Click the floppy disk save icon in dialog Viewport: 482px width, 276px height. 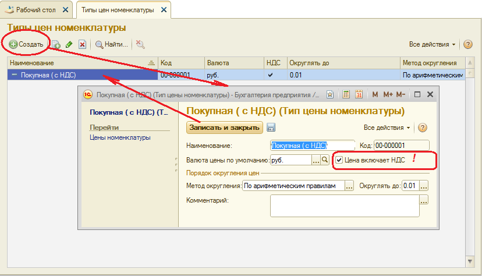(x=271, y=128)
